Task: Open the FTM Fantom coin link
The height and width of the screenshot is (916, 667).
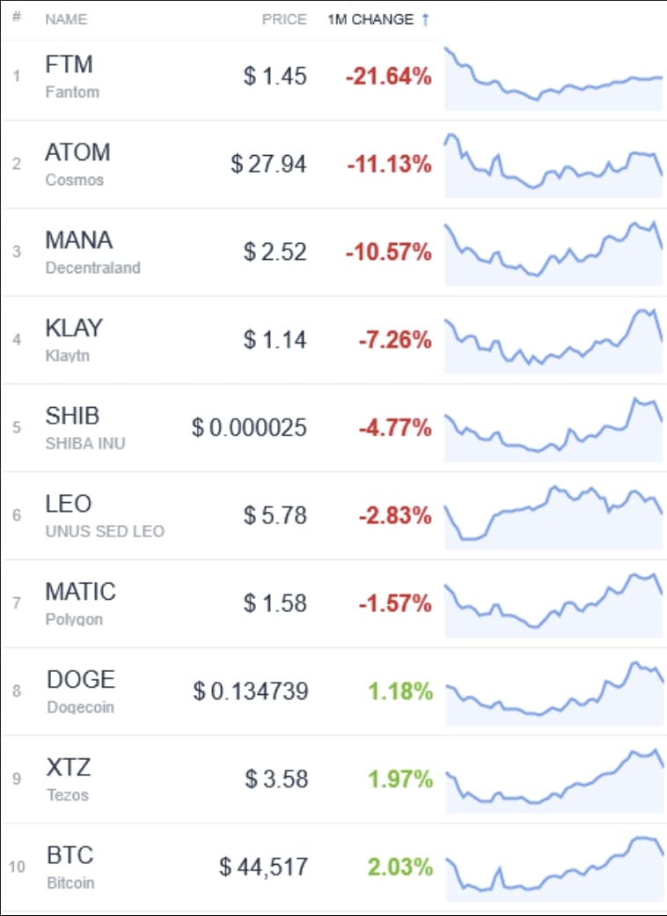Action: [72, 77]
